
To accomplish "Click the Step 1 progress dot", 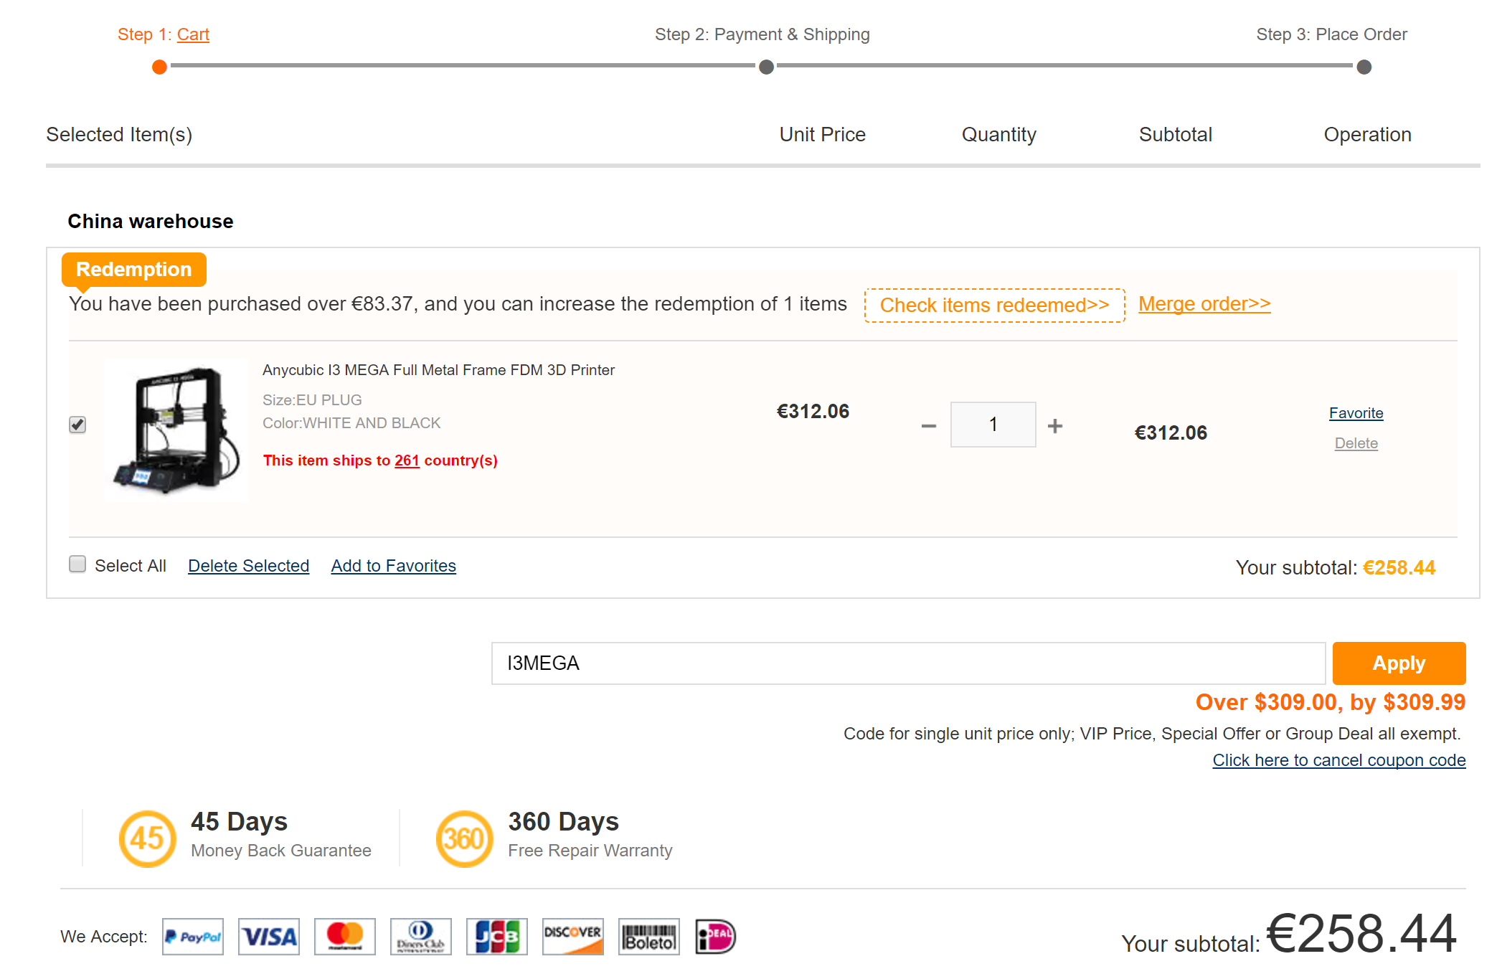I will pos(159,67).
